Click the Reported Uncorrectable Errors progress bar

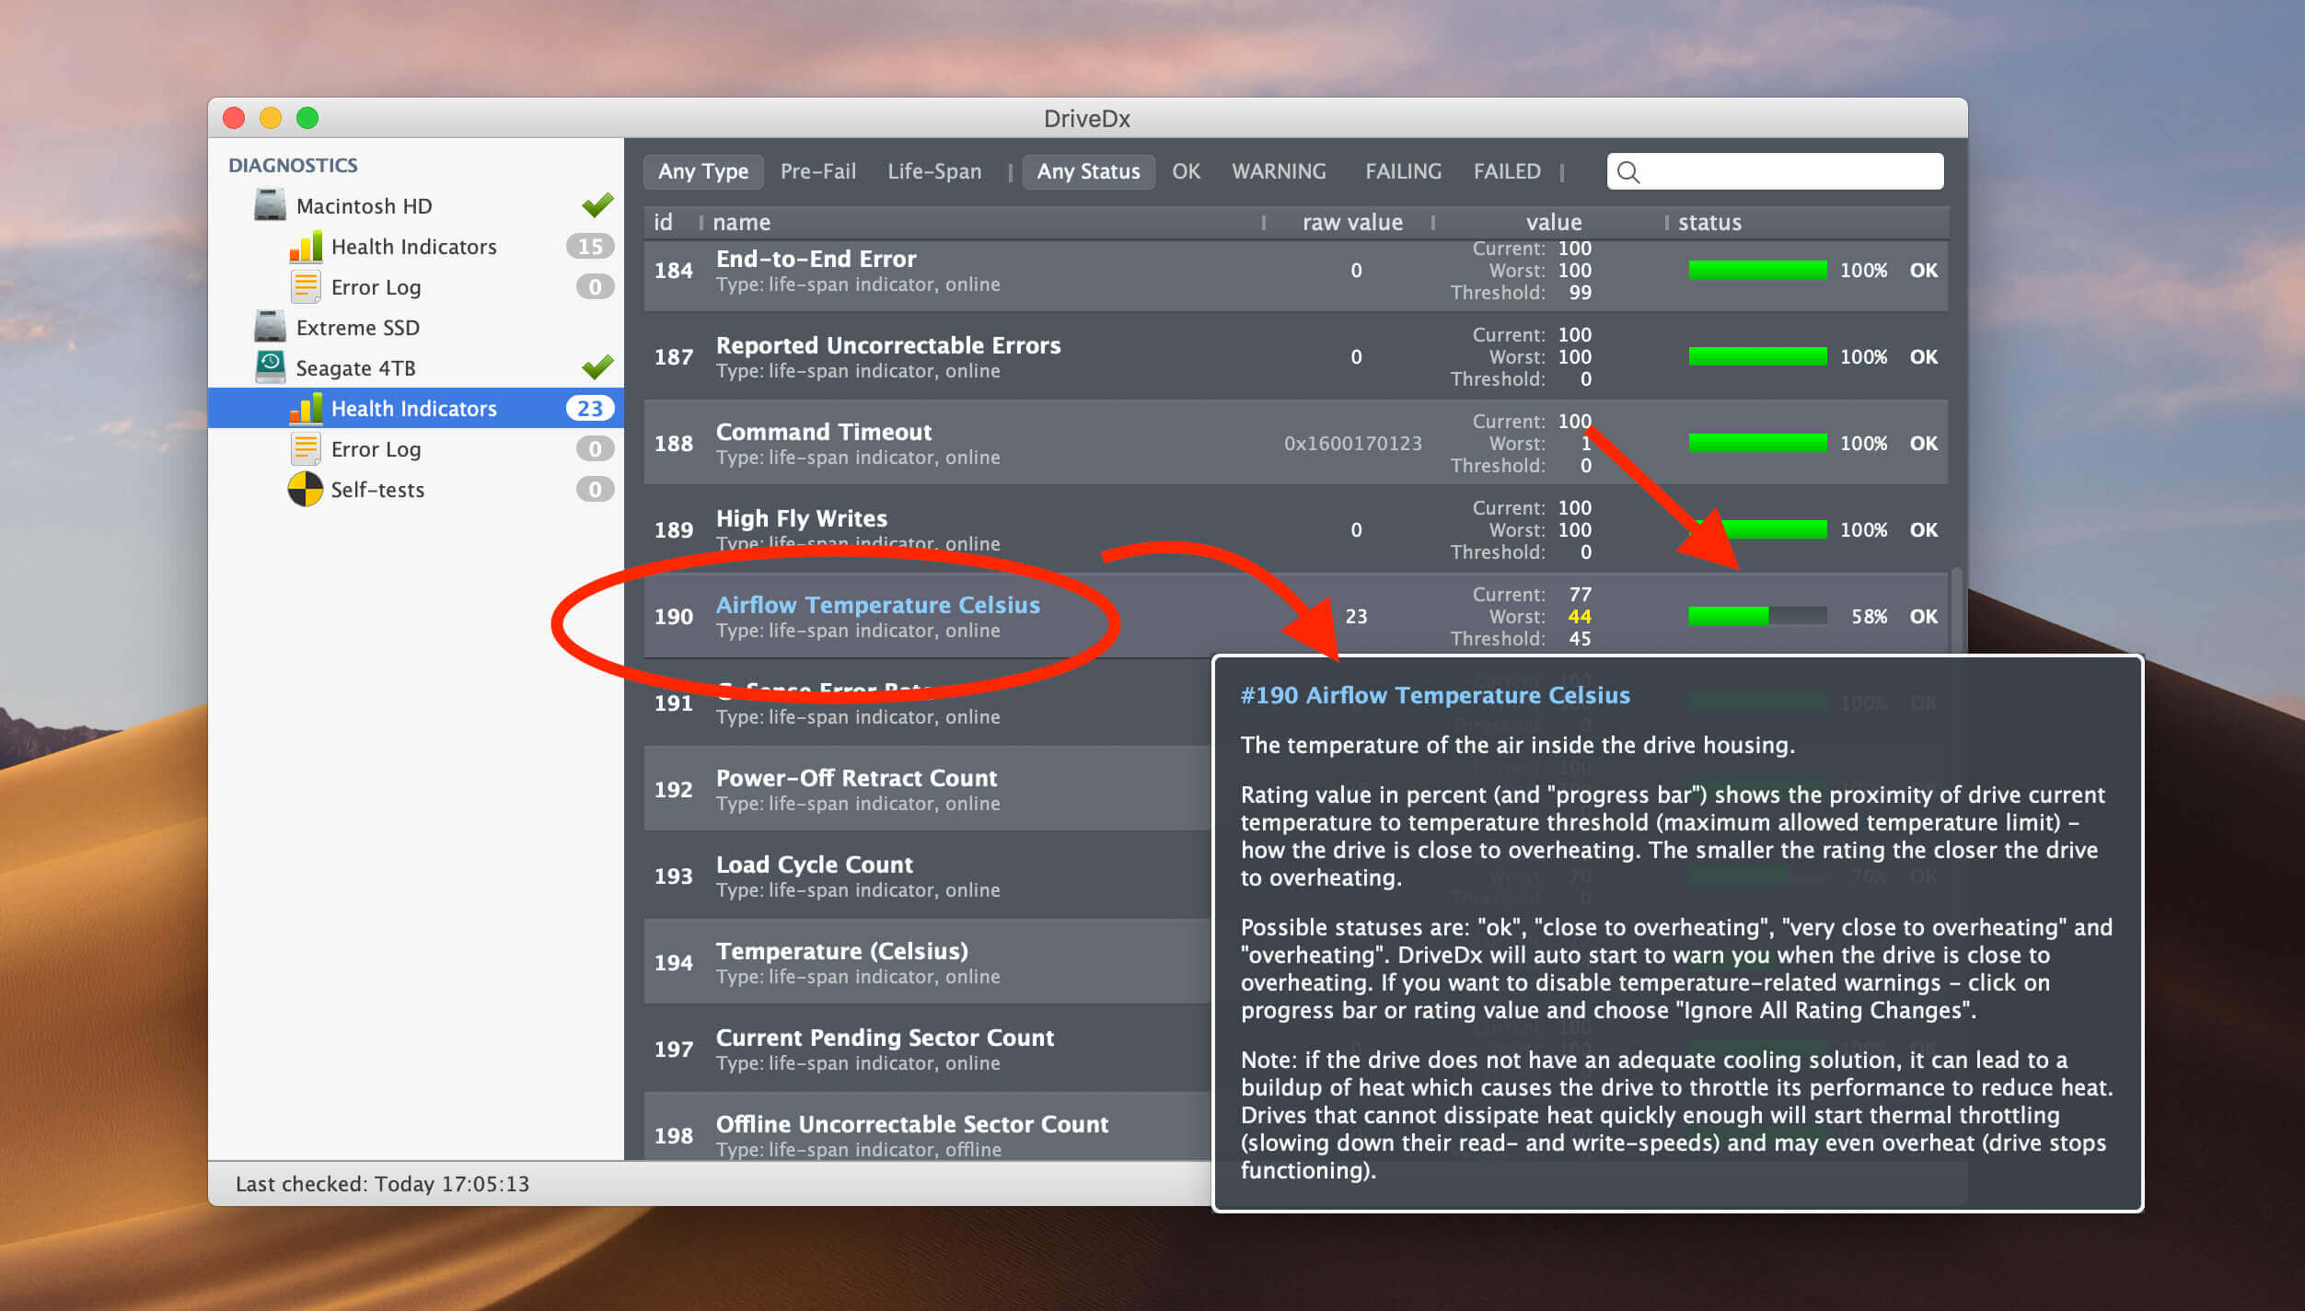tap(1757, 356)
